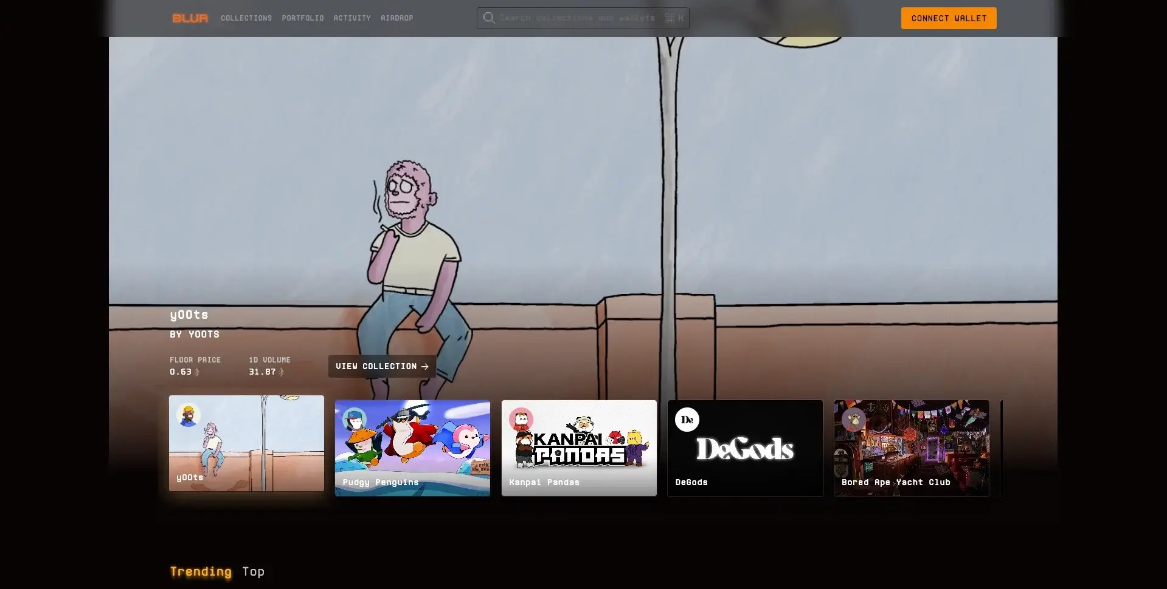Switch to the Trending tab
1167x589 pixels.
tap(201, 571)
